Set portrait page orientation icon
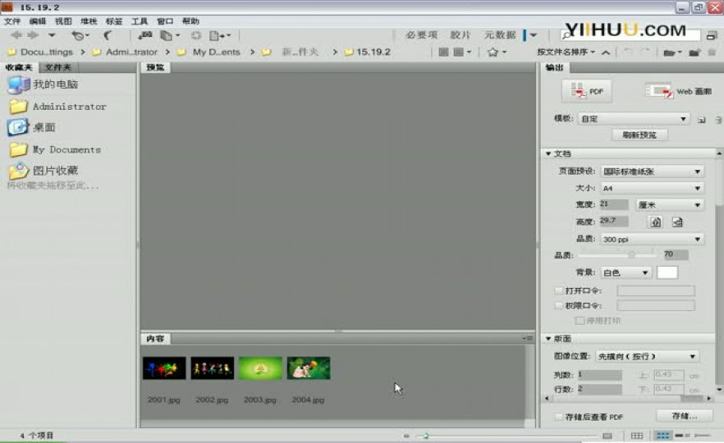 coord(656,222)
